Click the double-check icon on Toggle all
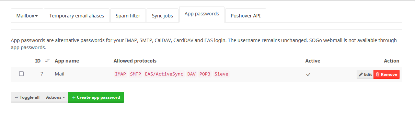The height and width of the screenshot is (137, 415). (16, 97)
